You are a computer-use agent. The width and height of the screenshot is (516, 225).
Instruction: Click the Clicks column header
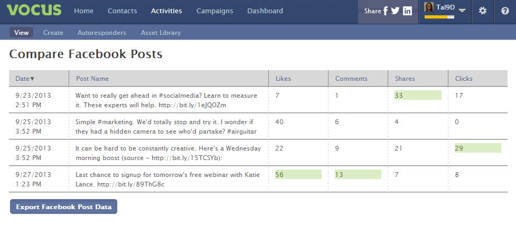[464, 79]
